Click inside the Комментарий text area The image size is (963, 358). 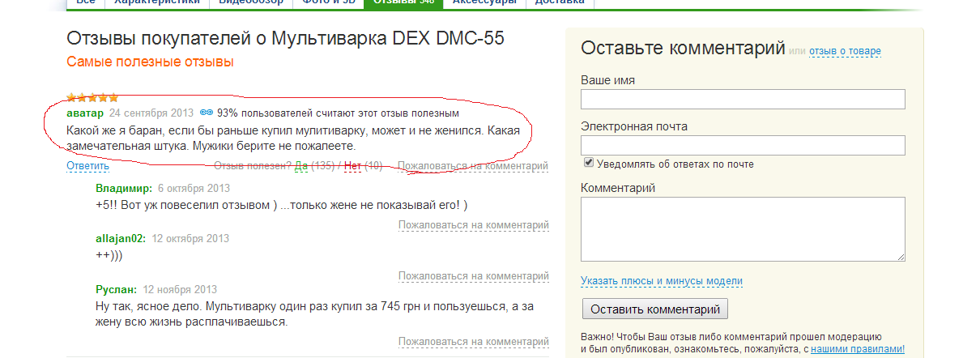tap(743, 229)
